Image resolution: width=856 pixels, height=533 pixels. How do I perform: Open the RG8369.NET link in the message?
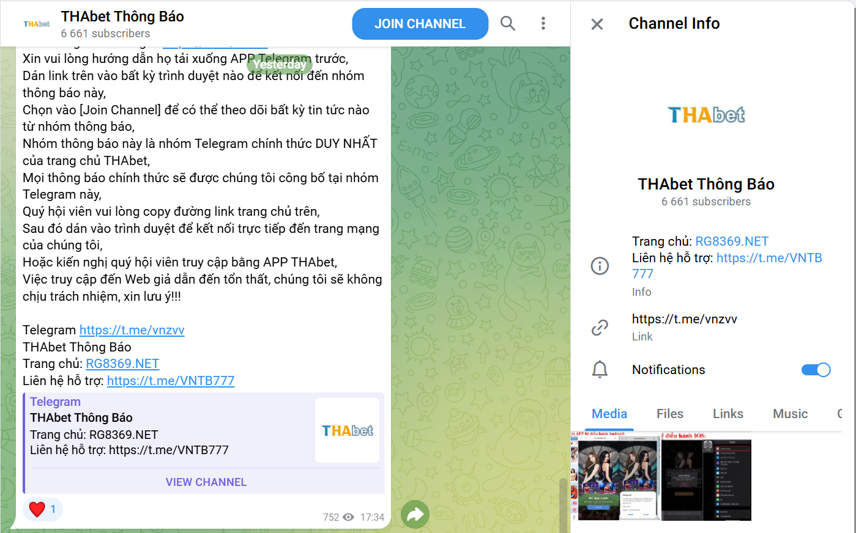click(122, 364)
